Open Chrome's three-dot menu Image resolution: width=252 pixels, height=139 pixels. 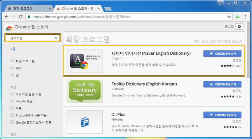[x=245, y=17]
